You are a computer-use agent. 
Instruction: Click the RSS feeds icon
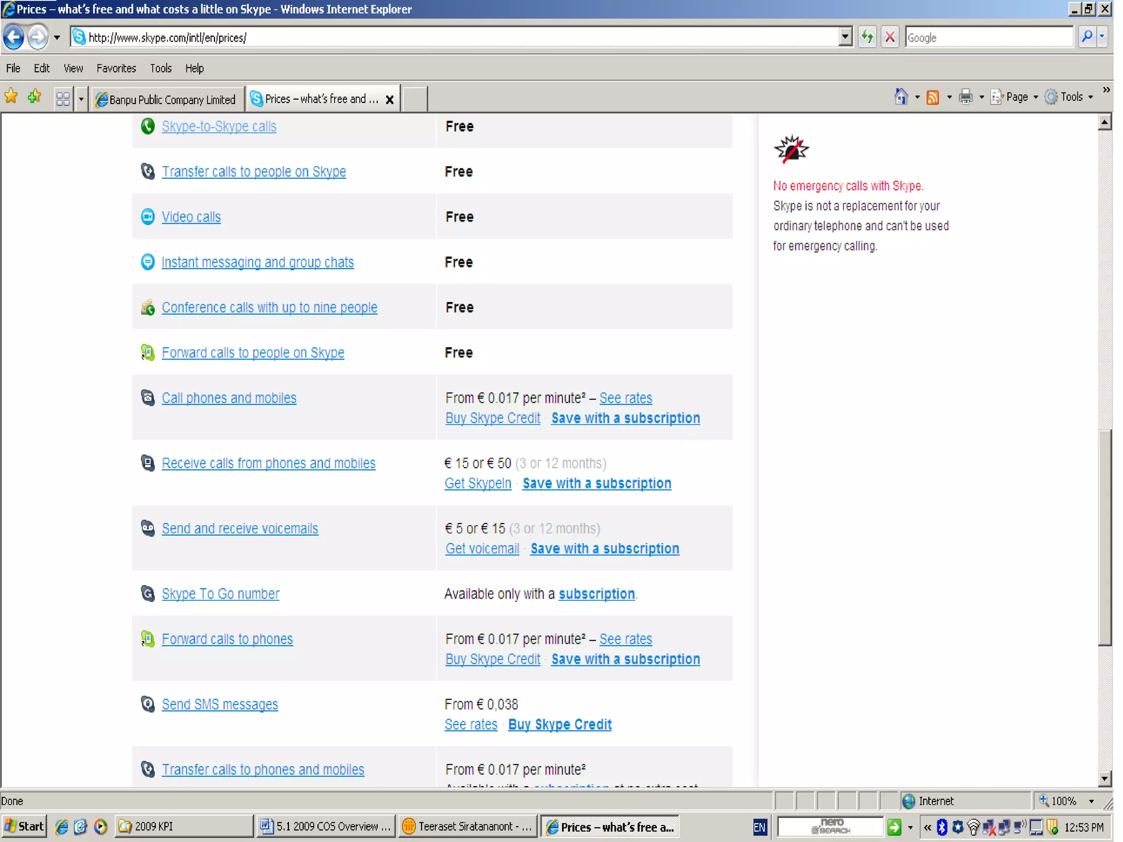click(932, 98)
